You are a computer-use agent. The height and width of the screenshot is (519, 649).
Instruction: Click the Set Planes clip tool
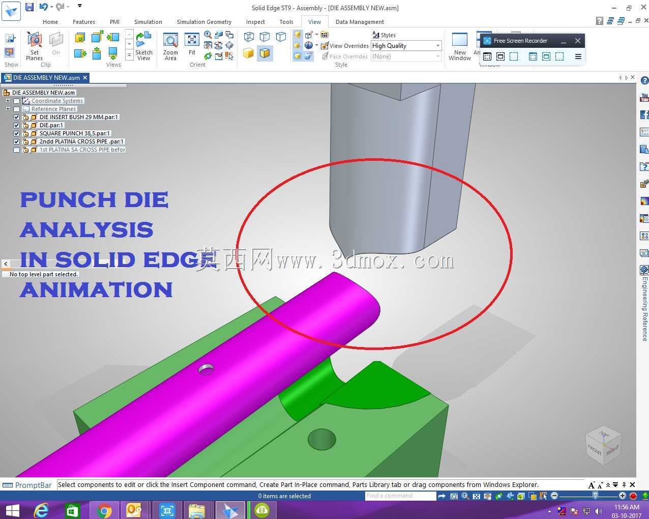click(34, 46)
